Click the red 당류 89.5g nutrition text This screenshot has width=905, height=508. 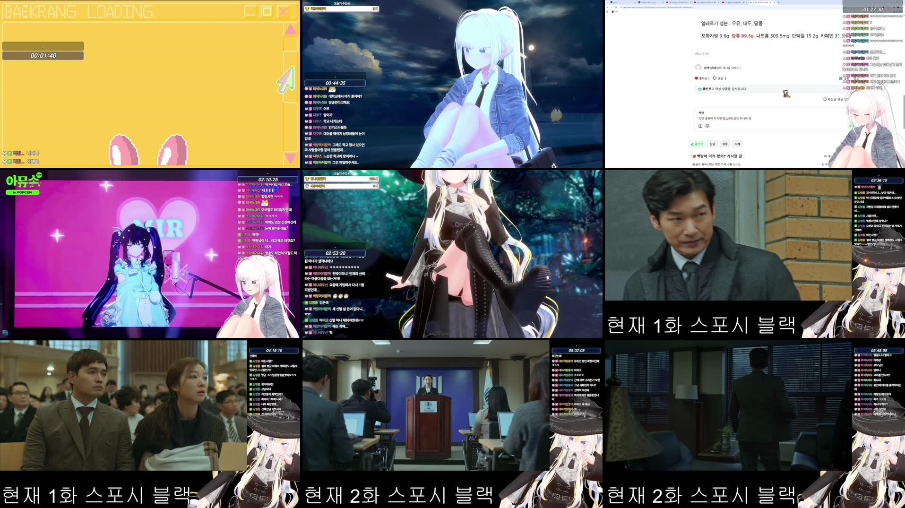point(742,36)
